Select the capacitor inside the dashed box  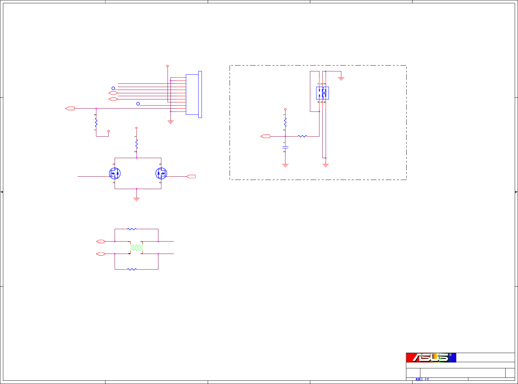point(285,147)
